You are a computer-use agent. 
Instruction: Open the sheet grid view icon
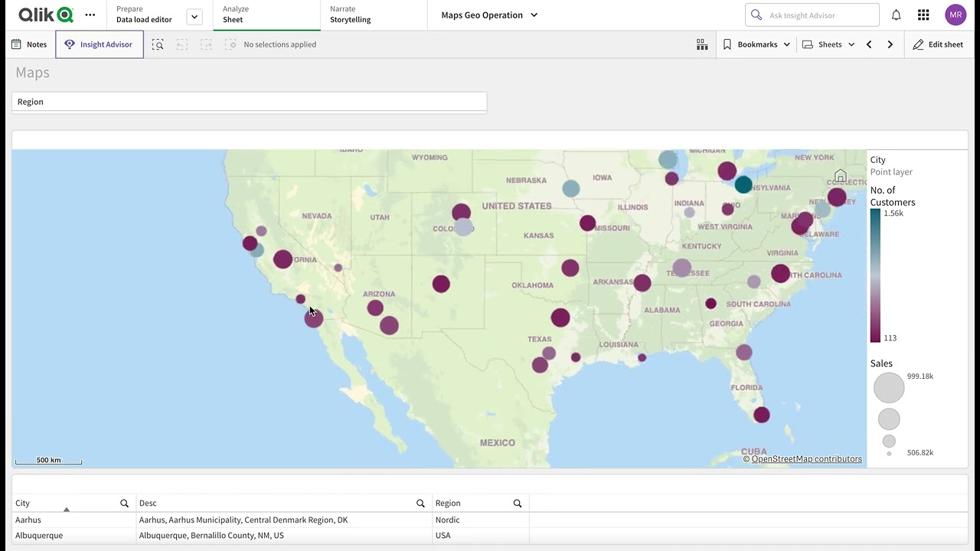(x=702, y=44)
